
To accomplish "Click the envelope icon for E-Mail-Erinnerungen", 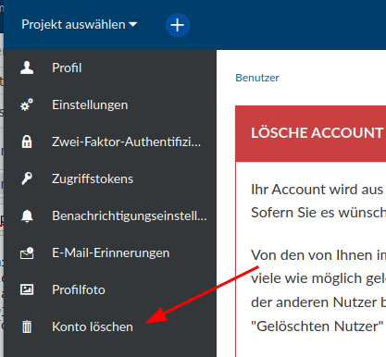I will 27,252.
